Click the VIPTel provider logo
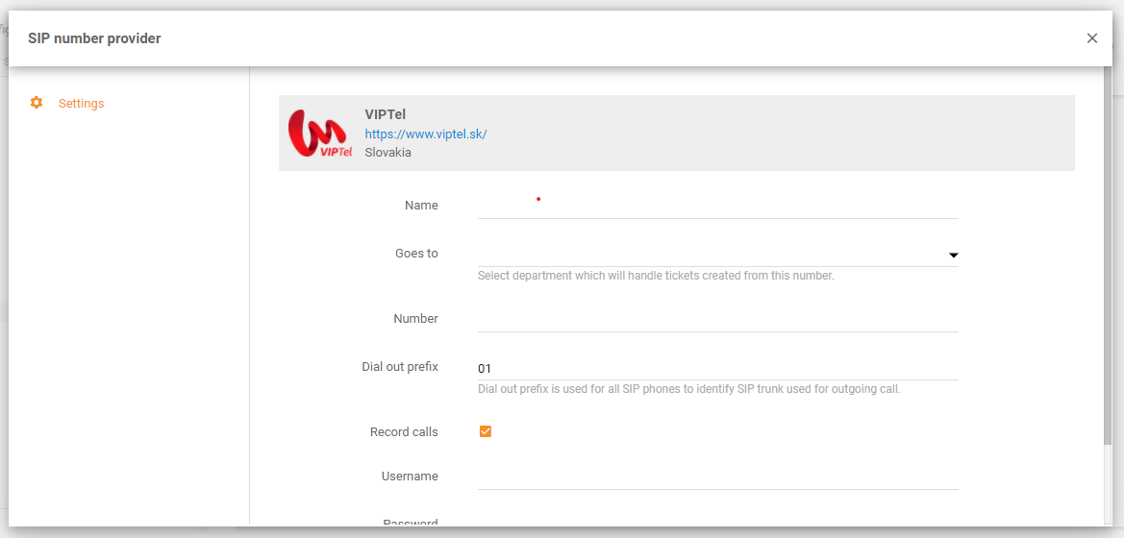Image resolution: width=1124 pixels, height=538 pixels. [x=320, y=134]
